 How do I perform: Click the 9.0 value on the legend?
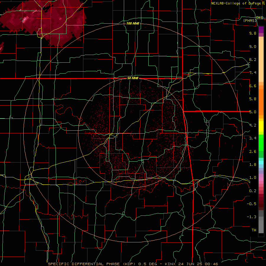pos(253,46)
